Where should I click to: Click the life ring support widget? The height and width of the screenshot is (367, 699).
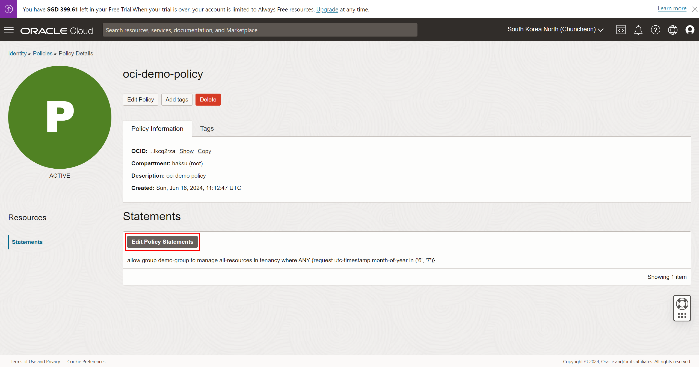682,304
